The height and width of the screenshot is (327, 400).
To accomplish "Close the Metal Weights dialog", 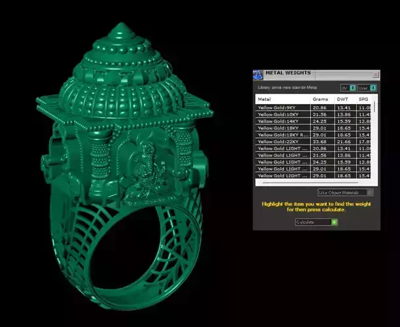I will point(376,75).
